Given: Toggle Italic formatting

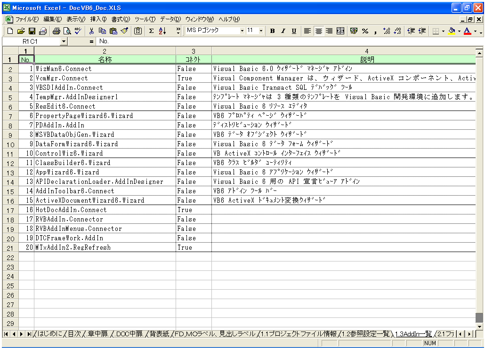Looking at the screenshot, I should (x=283, y=31).
